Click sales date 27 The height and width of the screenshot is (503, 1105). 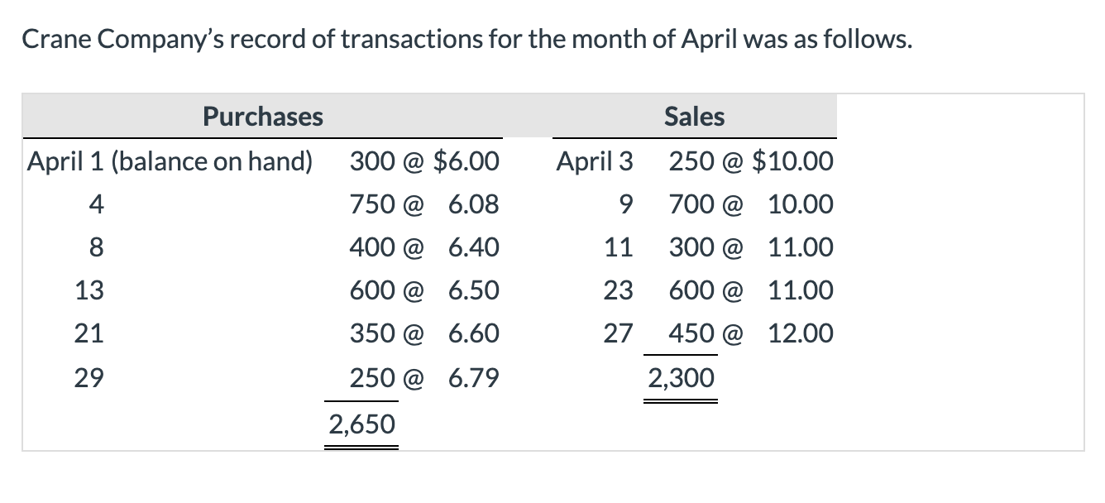(x=617, y=334)
